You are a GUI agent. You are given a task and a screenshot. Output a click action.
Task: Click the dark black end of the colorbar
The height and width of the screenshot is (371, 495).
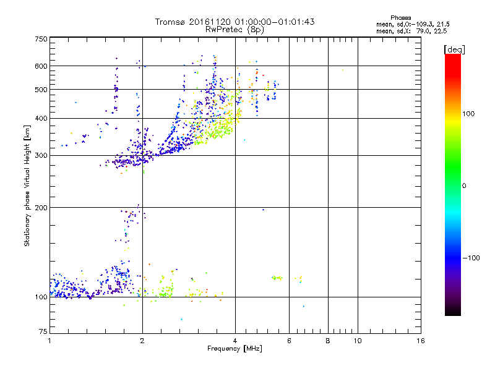click(453, 312)
